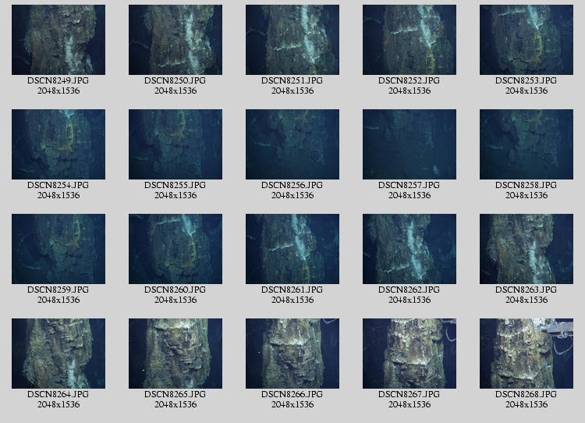
Task: Open the DSCN8264.JPG thumbnail
Action: pos(58,354)
